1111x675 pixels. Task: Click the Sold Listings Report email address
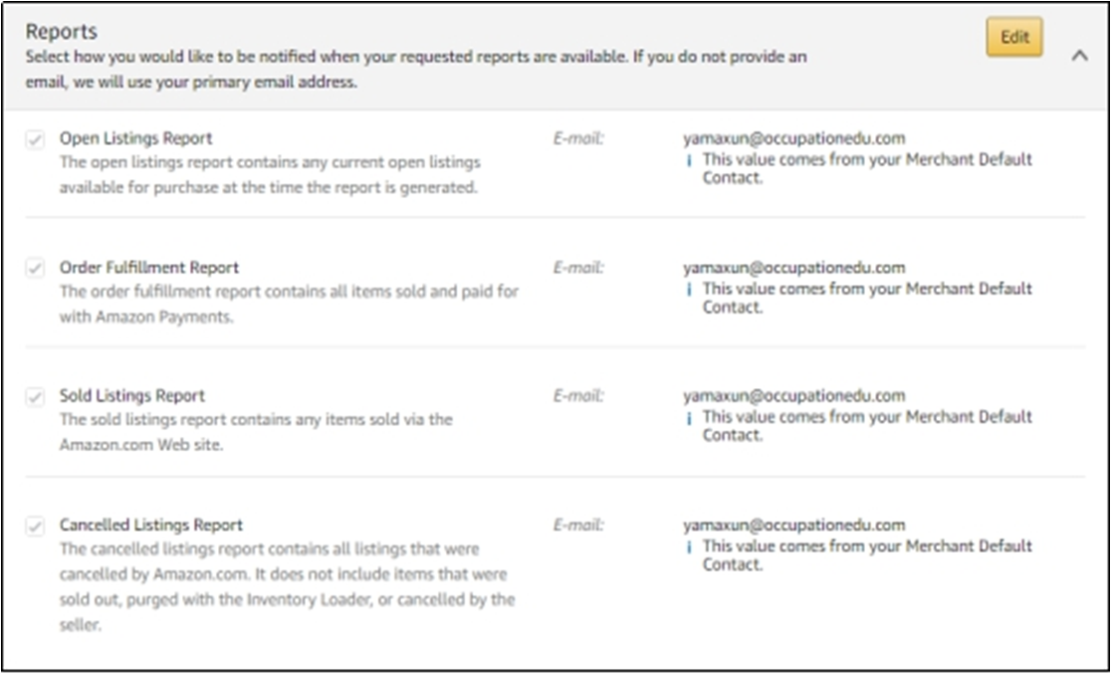click(x=793, y=395)
